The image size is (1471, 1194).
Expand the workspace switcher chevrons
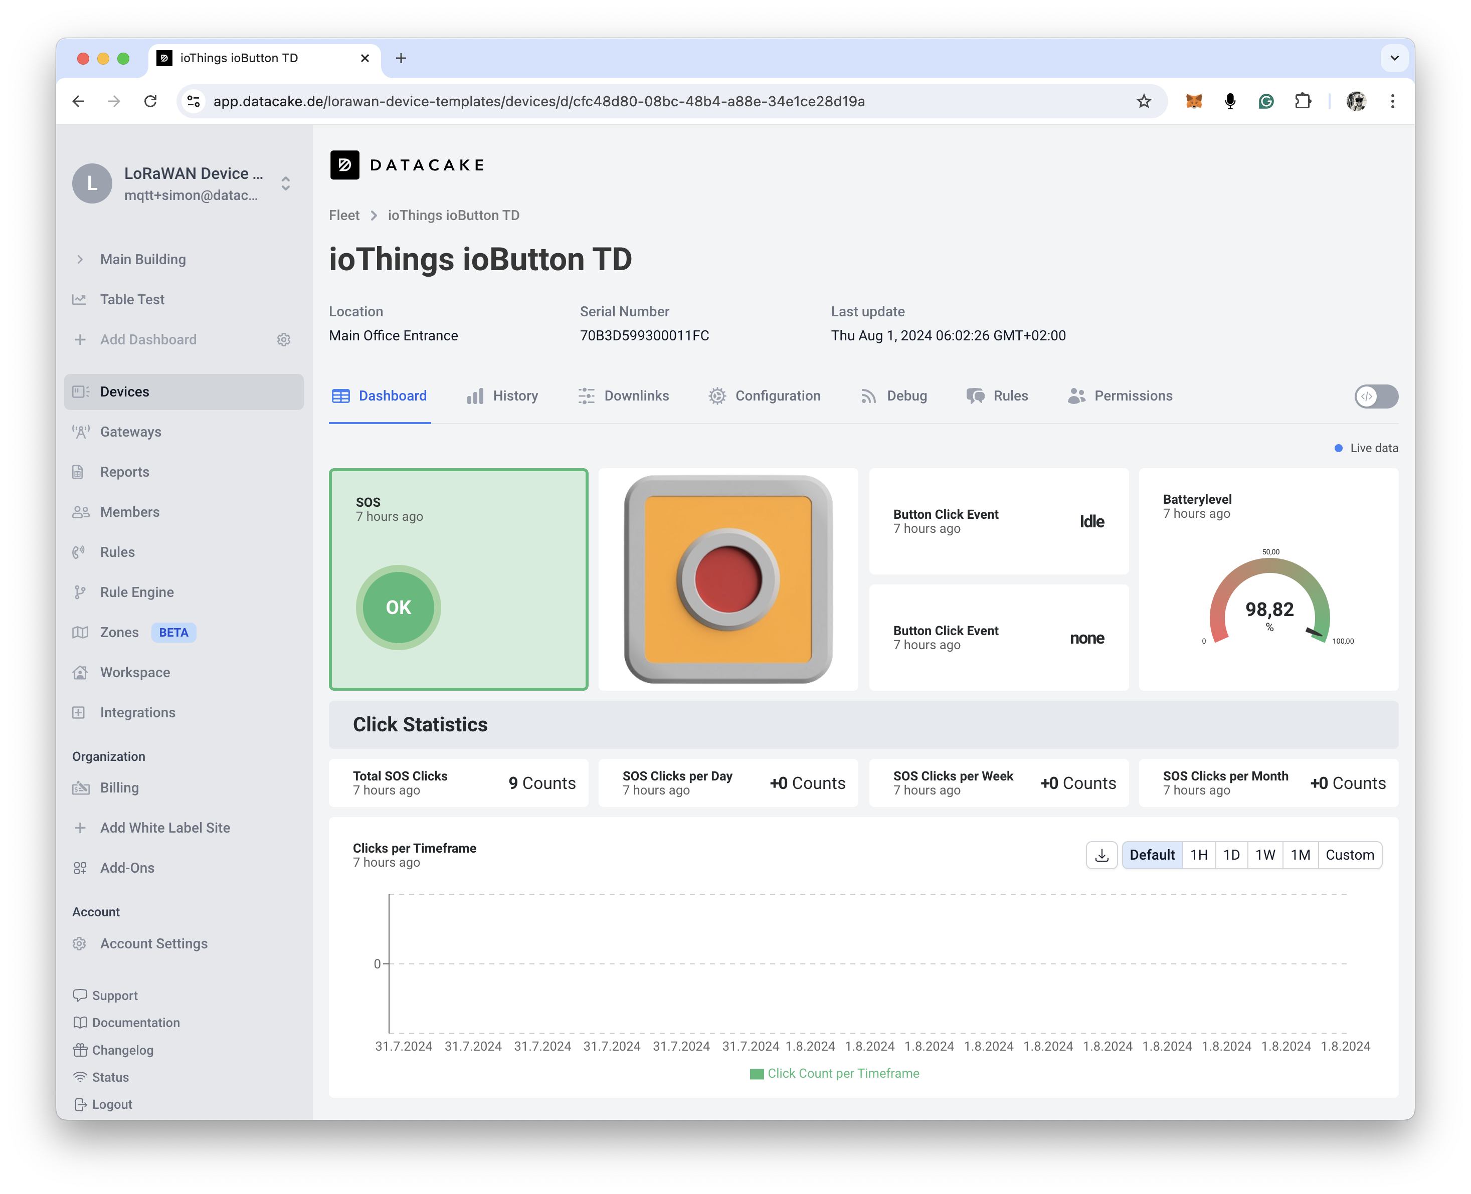pyautogui.click(x=285, y=183)
